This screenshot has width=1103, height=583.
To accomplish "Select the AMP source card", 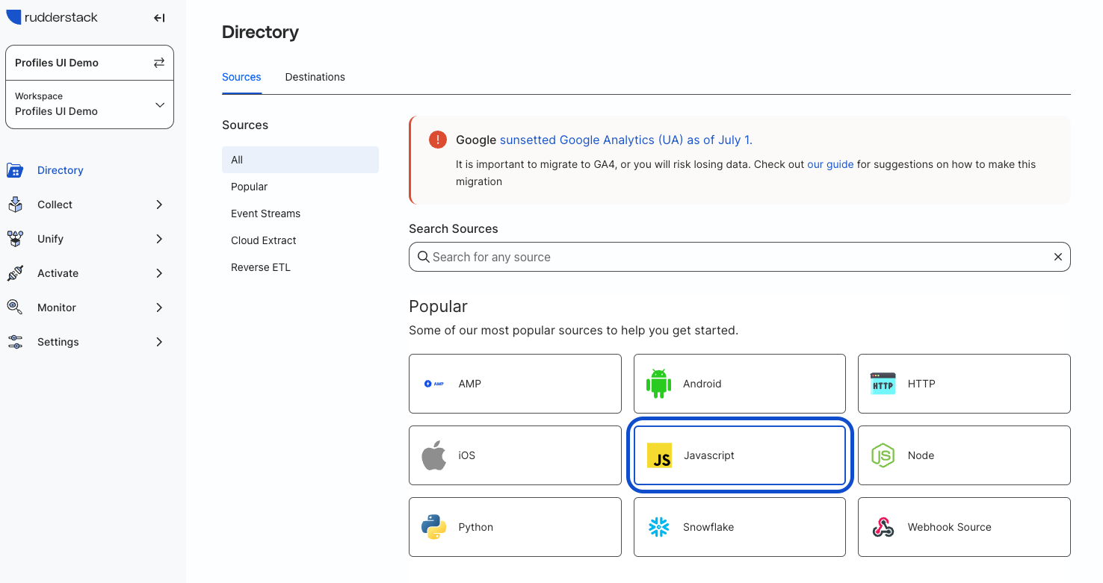I will [x=515, y=384].
